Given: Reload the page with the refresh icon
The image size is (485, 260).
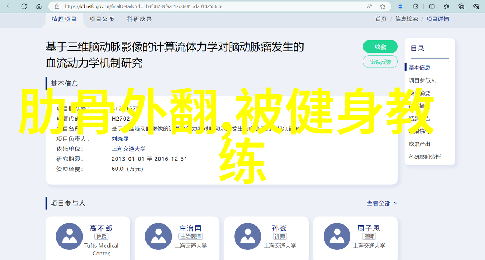Looking at the screenshot, I should [24, 6].
